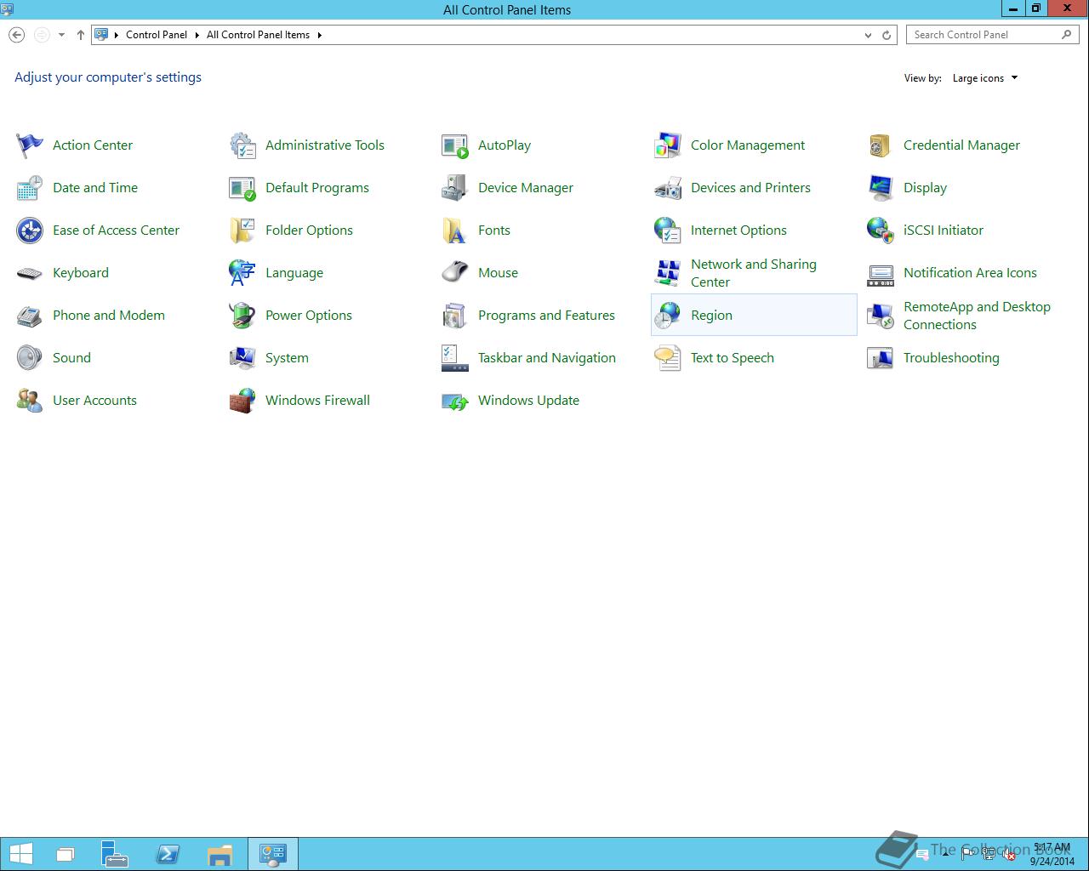Open the Date and Time clock icon
This screenshot has height=871, width=1089.
pos(30,188)
